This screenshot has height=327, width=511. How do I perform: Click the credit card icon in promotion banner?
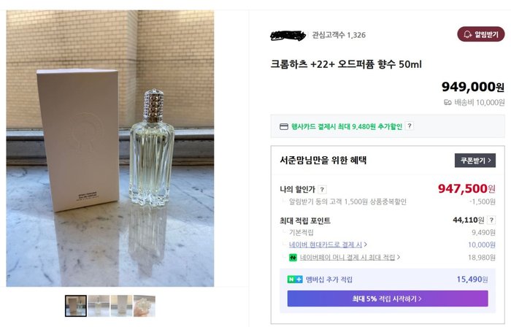284,126
